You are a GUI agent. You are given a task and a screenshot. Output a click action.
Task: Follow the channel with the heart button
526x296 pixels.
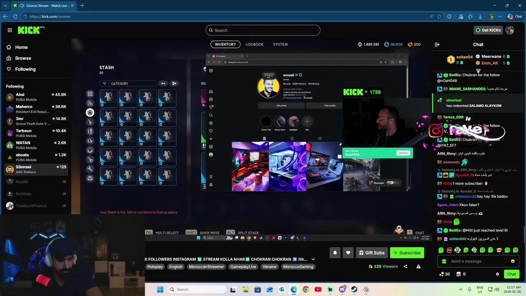pos(348,253)
